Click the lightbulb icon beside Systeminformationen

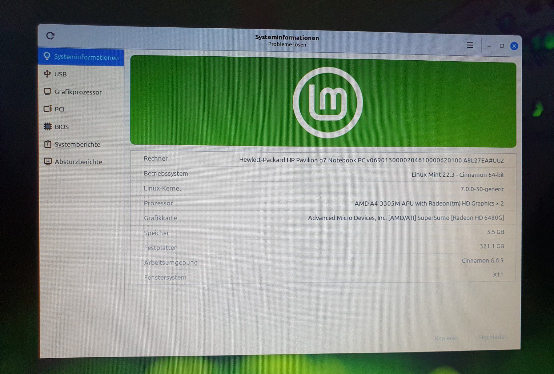[47, 56]
